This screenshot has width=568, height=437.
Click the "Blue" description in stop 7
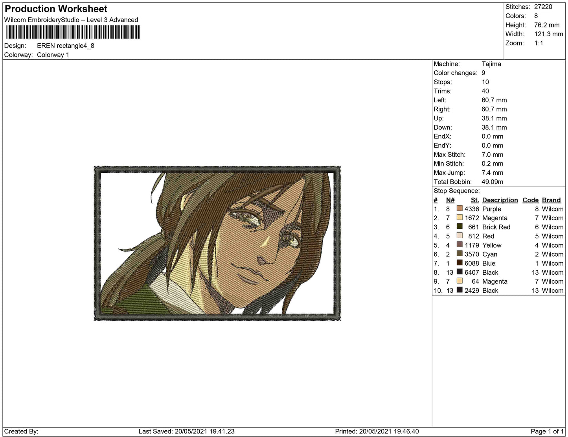click(x=489, y=263)
